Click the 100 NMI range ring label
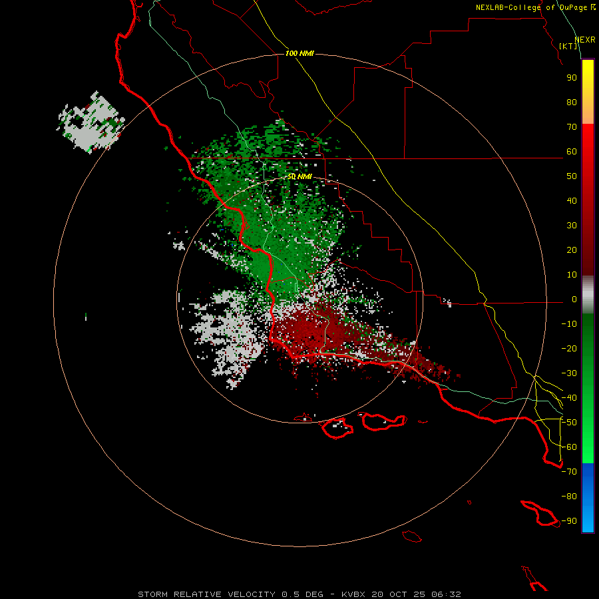The image size is (599, 599). click(x=299, y=53)
